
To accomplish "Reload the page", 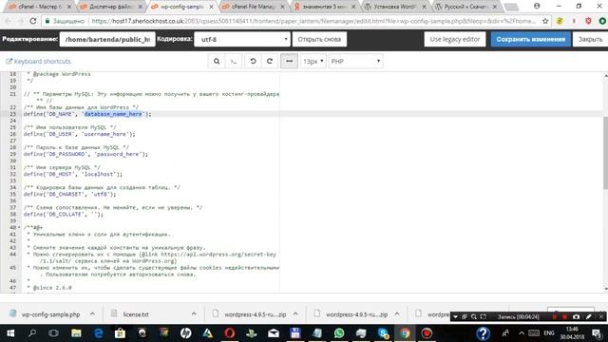I will [33, 21].
